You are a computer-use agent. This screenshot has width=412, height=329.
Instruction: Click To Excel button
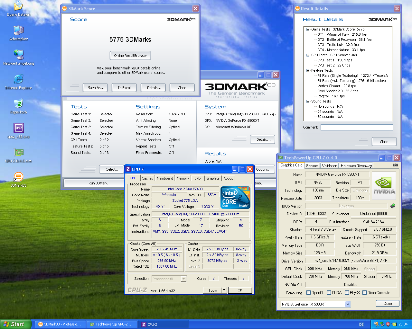[124, 88]
